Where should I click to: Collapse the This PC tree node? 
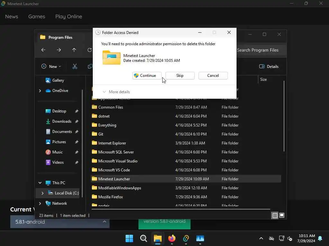pyautogui.click(x=40, y=183)
